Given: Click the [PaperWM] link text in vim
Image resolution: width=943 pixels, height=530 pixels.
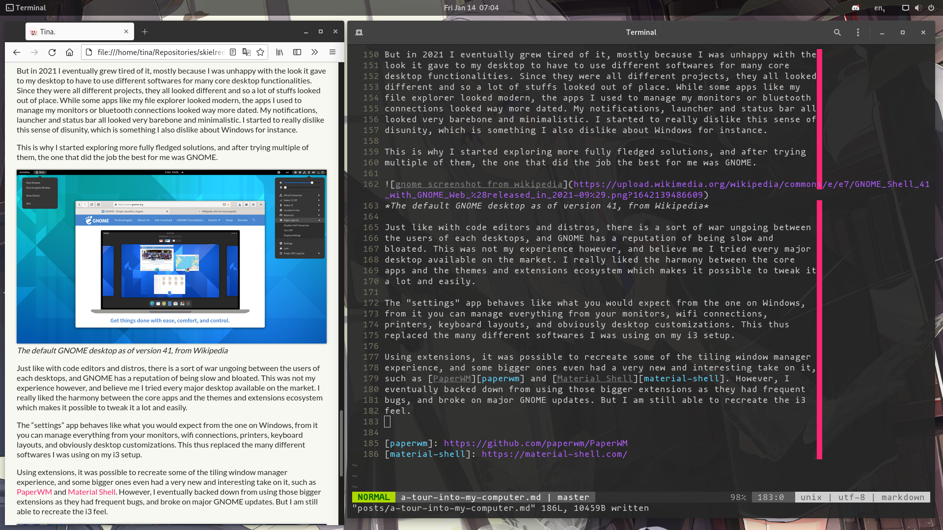Looking at the screenshot, I should [452, 378].
